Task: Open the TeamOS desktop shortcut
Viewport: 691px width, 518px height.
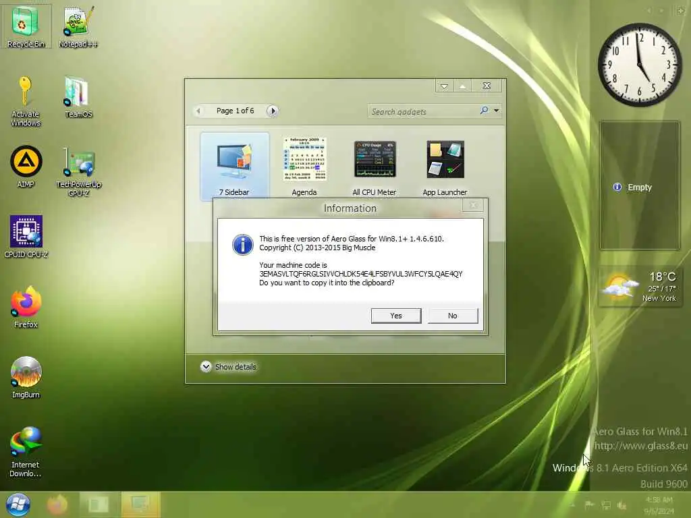Action: coord(78,97)
